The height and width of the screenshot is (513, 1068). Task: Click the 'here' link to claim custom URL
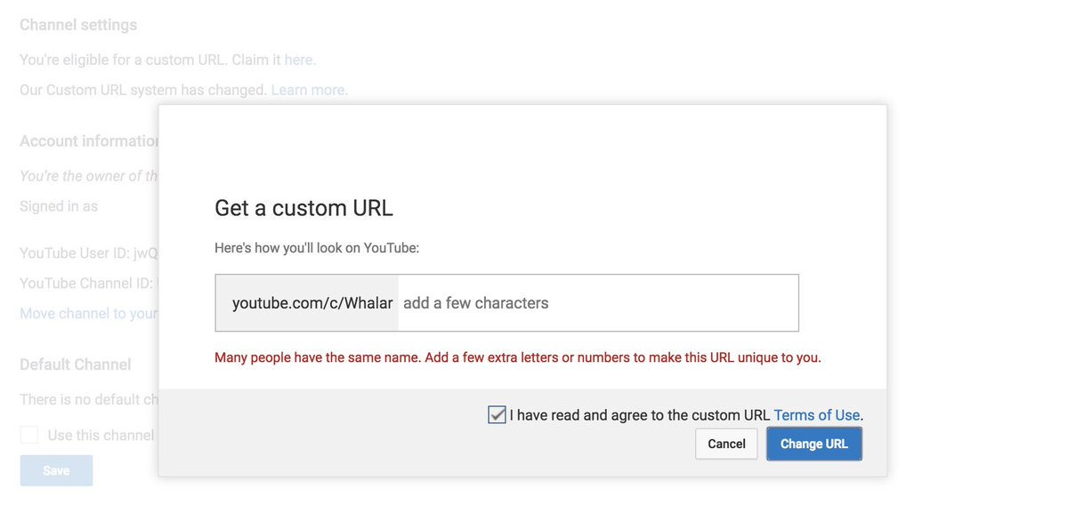tap(298, 60)
